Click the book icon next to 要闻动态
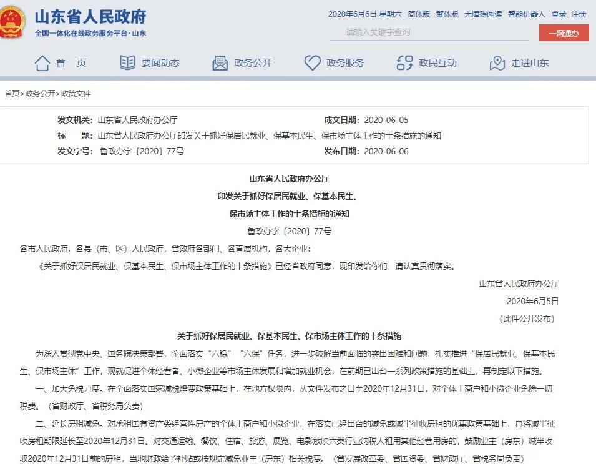596x464 pixels. coord(127,62)
